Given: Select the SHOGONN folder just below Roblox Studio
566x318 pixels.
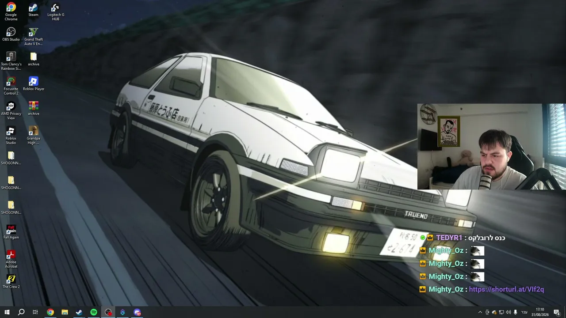Looking at the screenshot, I should point(11,159).
